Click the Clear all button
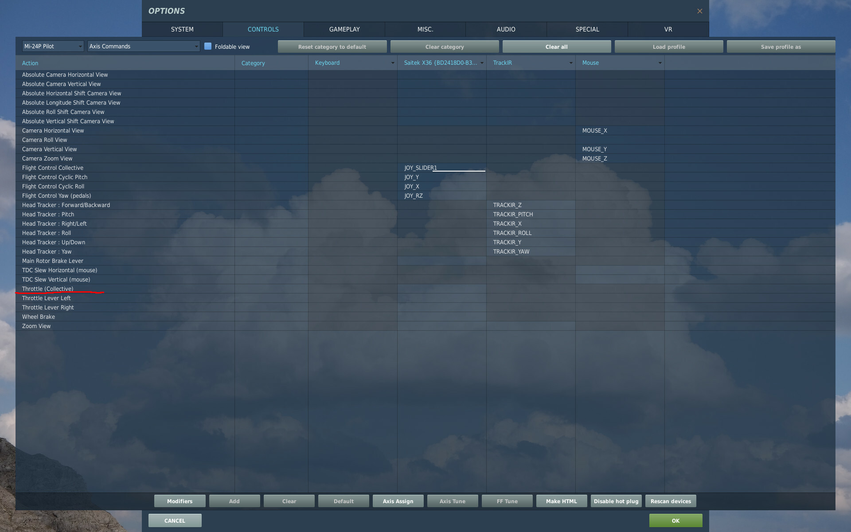The height and width of the screenshot is (532, 851). pyautogui.click(x=557, y=47)
